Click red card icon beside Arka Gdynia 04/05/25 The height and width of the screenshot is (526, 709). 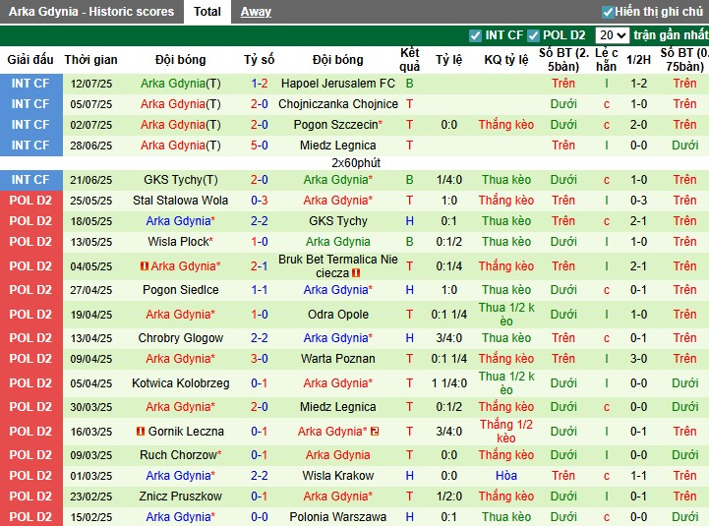144,266
